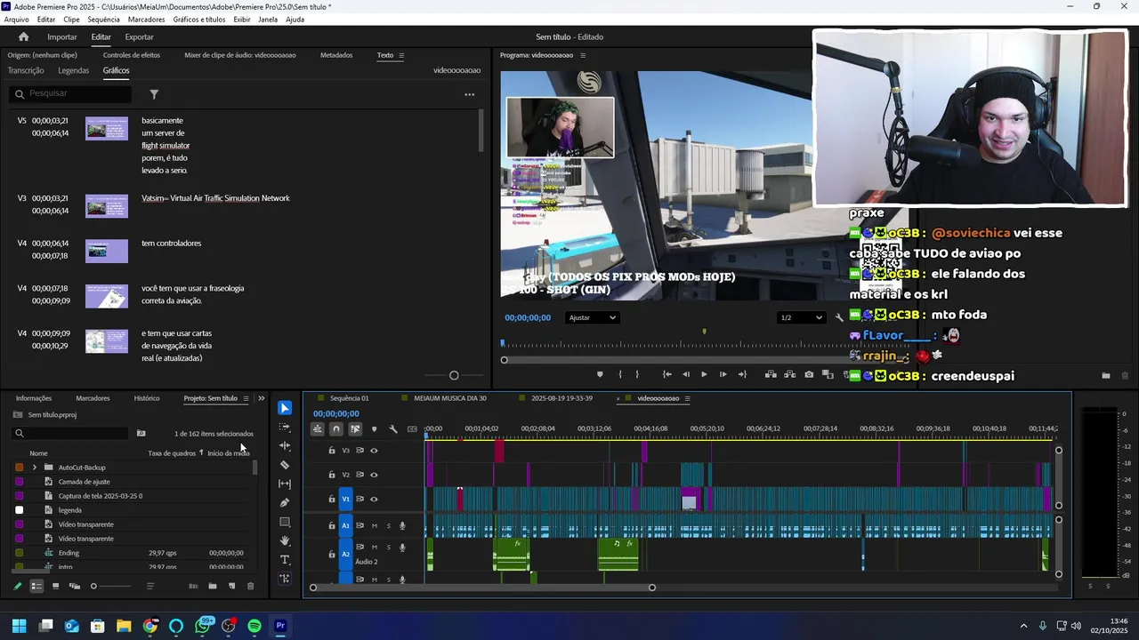This screenshot has height=640, width=1139.
Task: Toggle snap magnet in timeline
Action: click(x=335, y=429)
